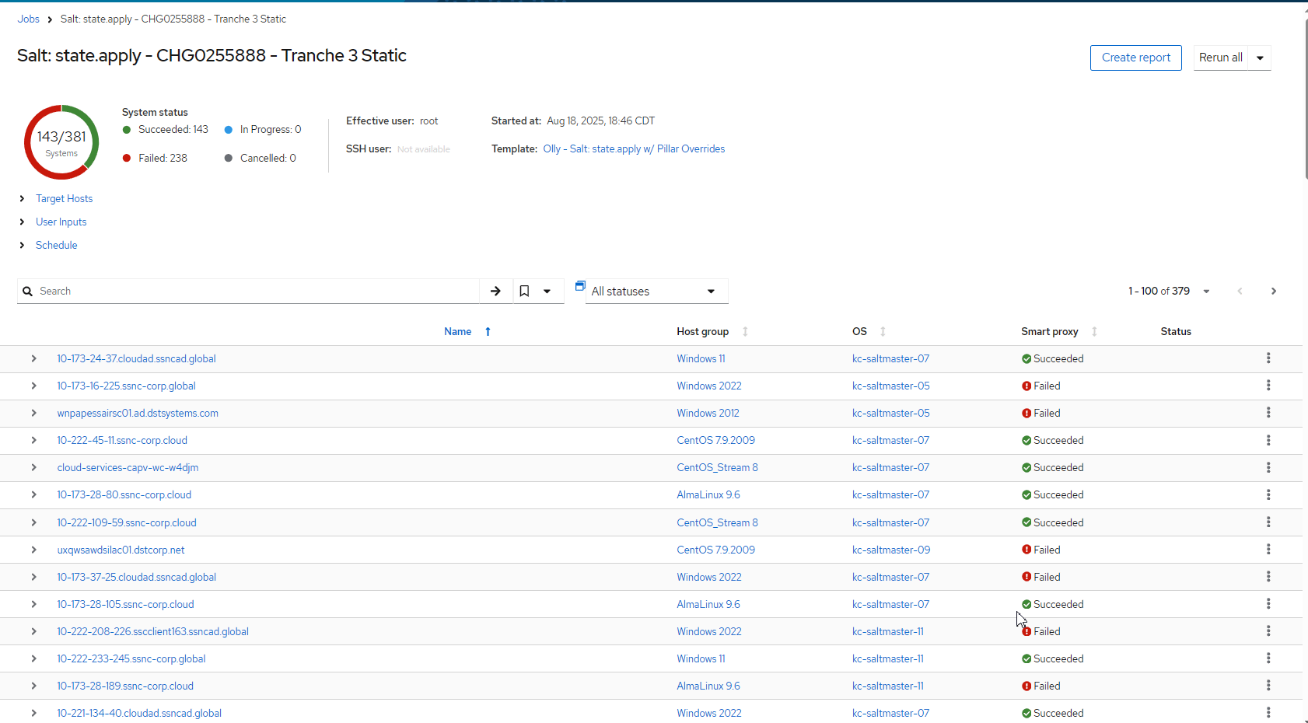The height and width of the screenshot is (723, 1308).
Task: Expand row for uxqwsawdsilac01.dstcorp.net
Action: click(x=33, y=550)
